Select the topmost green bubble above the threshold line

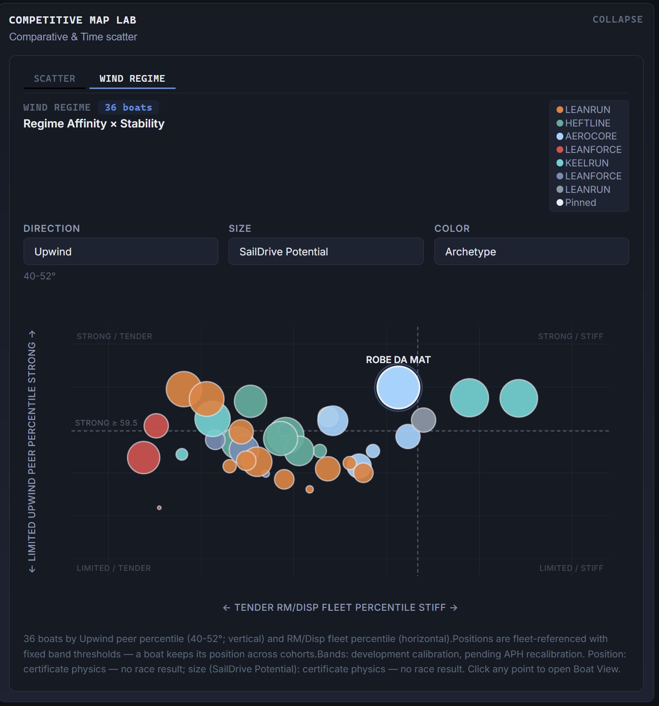click(251, 401)
